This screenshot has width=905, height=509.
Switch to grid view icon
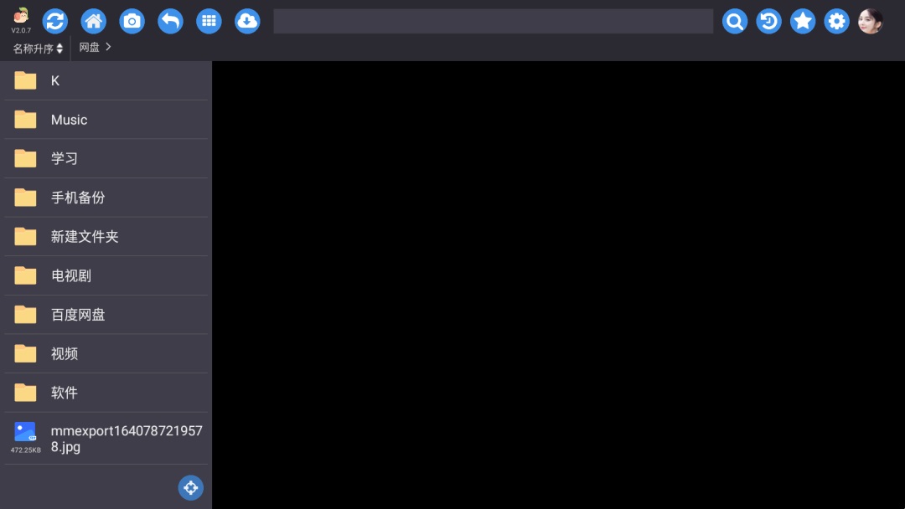point(209,21)
